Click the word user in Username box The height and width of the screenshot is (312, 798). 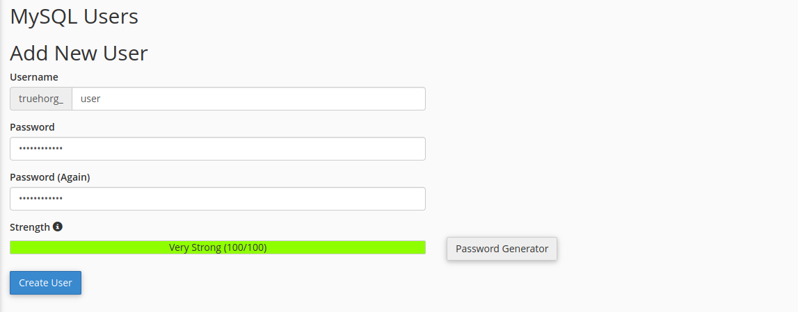90,99
